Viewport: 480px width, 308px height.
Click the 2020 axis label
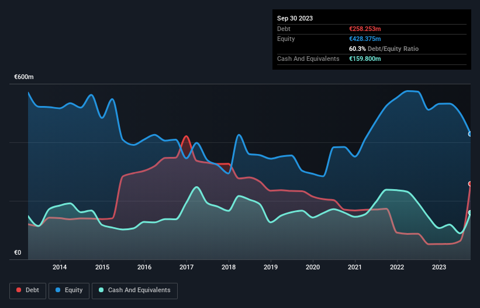(313, 267)
